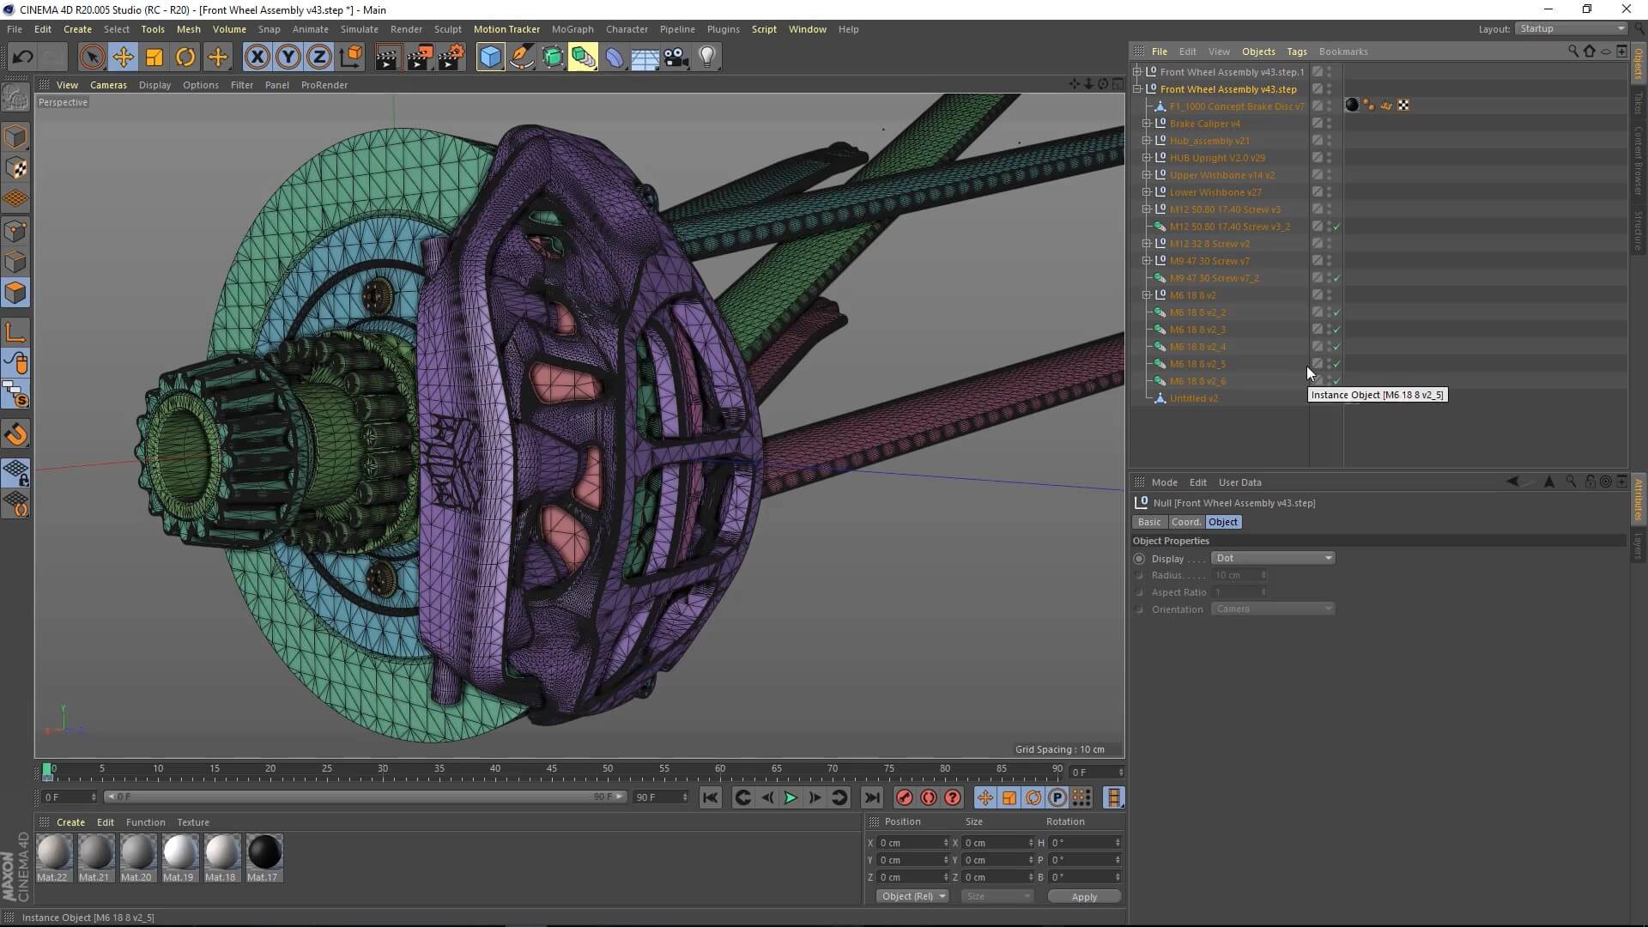1648x927 pixels.
Task: Select the Rotate tool
Action: [185, 58]
